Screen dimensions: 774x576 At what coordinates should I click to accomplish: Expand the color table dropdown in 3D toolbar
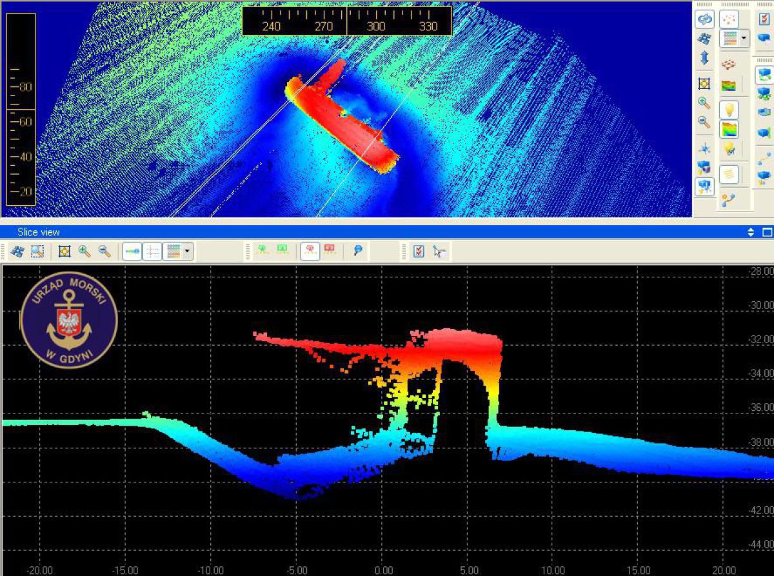click(x=744, y=39)
